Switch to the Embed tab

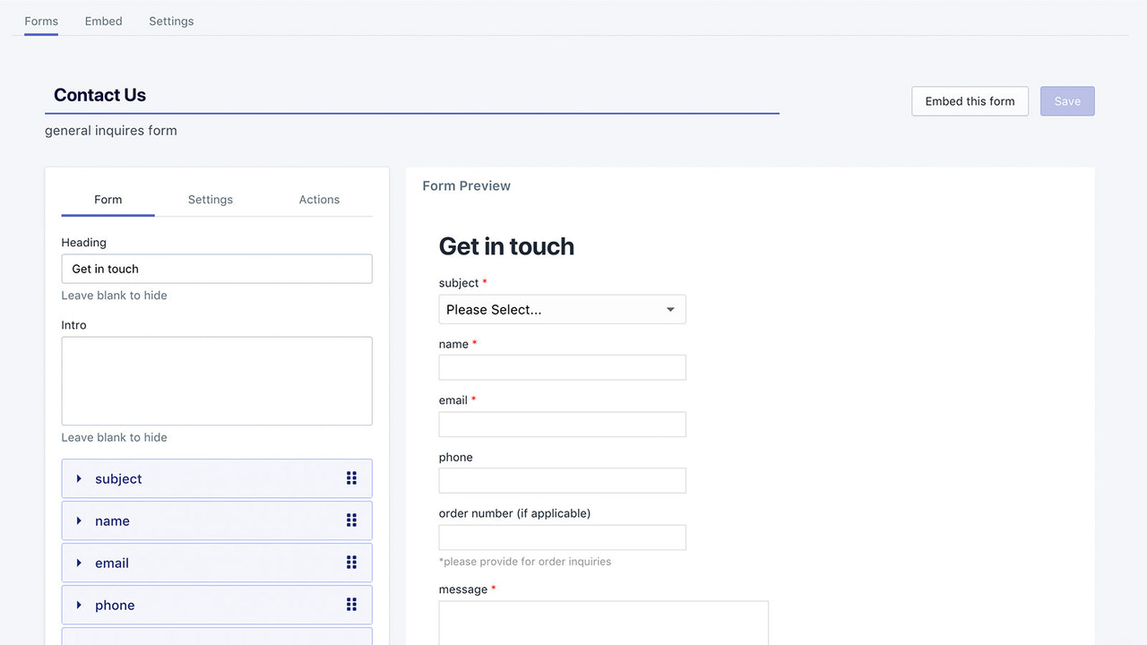(103, 21)
